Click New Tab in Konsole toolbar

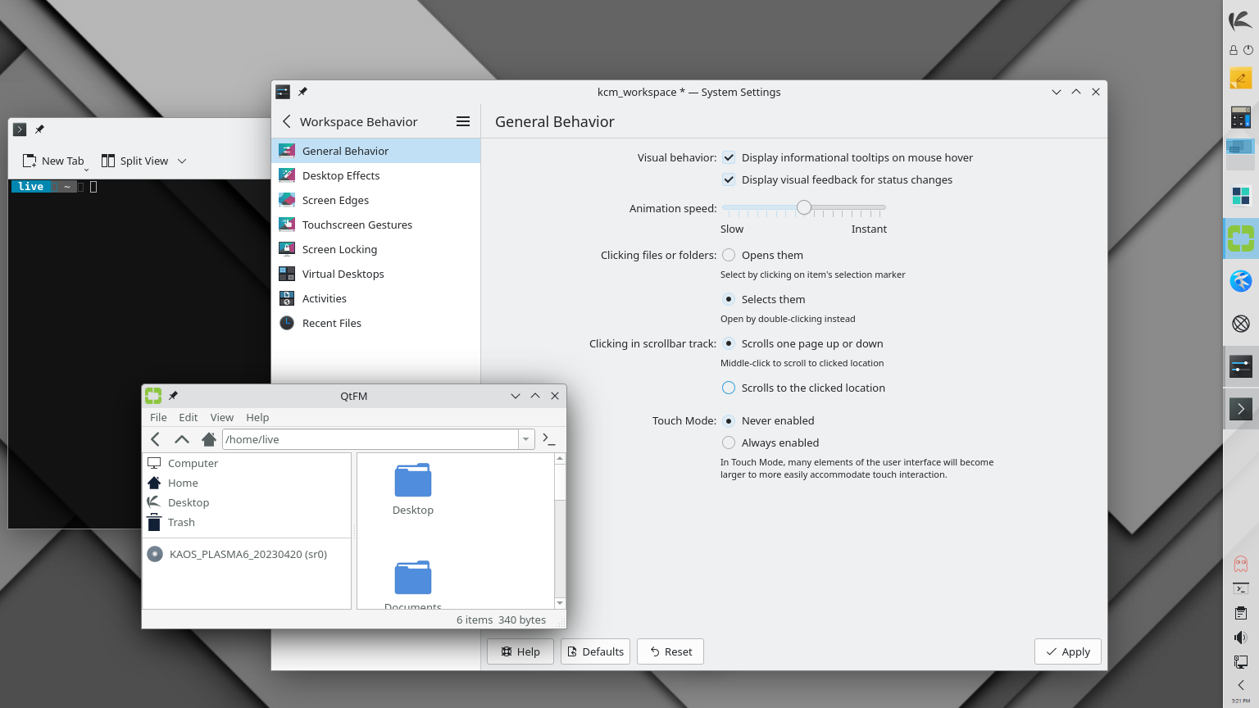pyautogui.click(x=54, y=161)
